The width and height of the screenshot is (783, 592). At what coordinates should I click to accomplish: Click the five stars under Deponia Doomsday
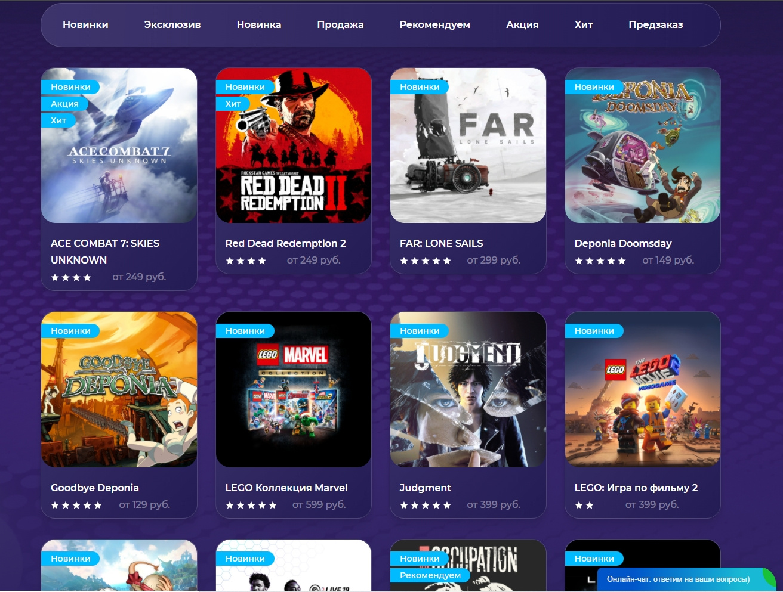pyautogui.click(x=600, y=261)
